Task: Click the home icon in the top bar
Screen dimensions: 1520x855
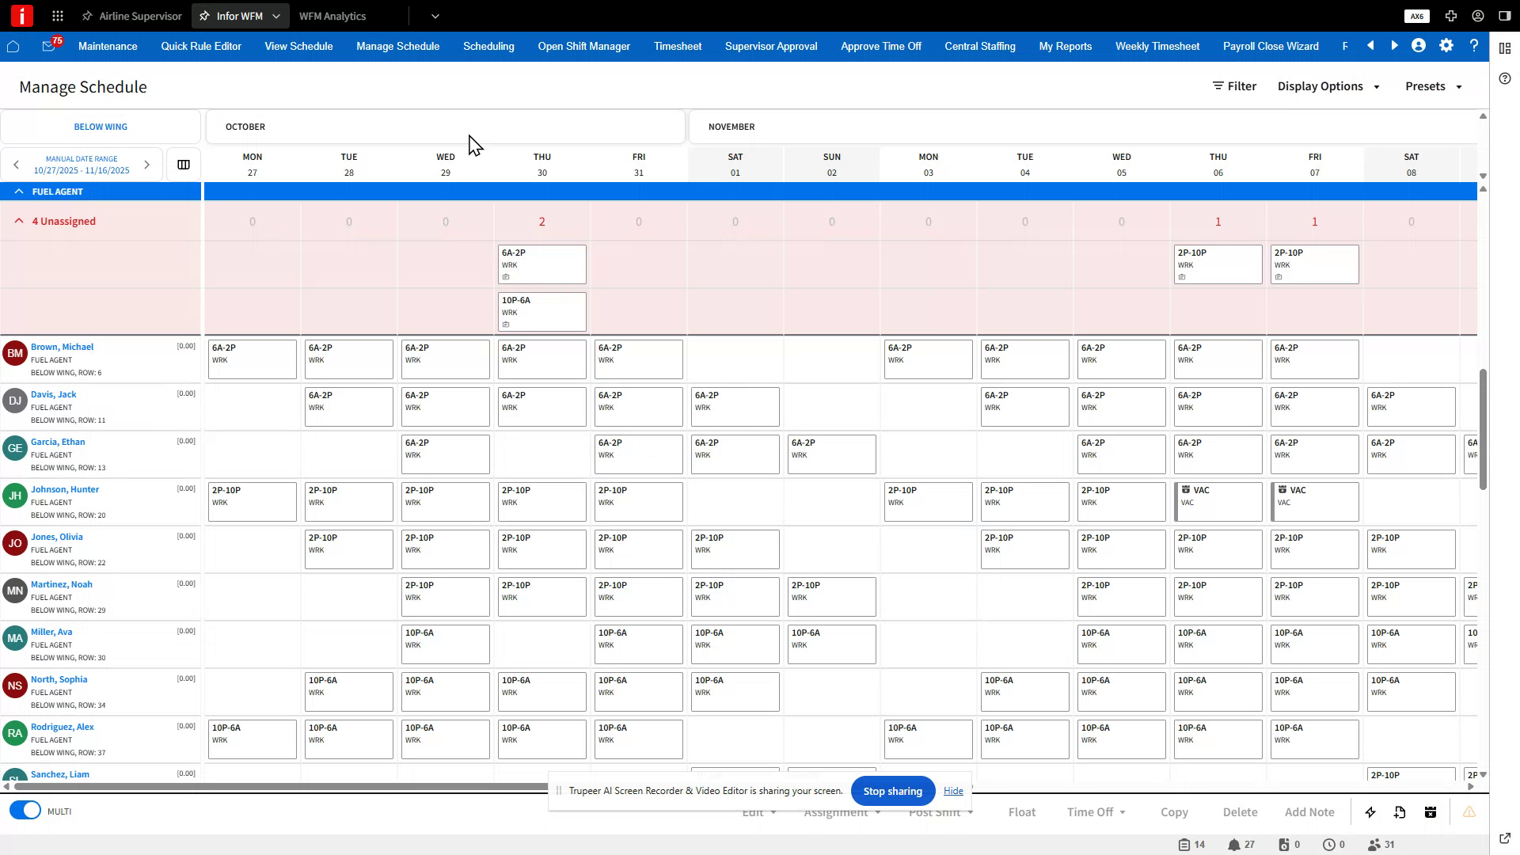Action: (x=13, y=46)
